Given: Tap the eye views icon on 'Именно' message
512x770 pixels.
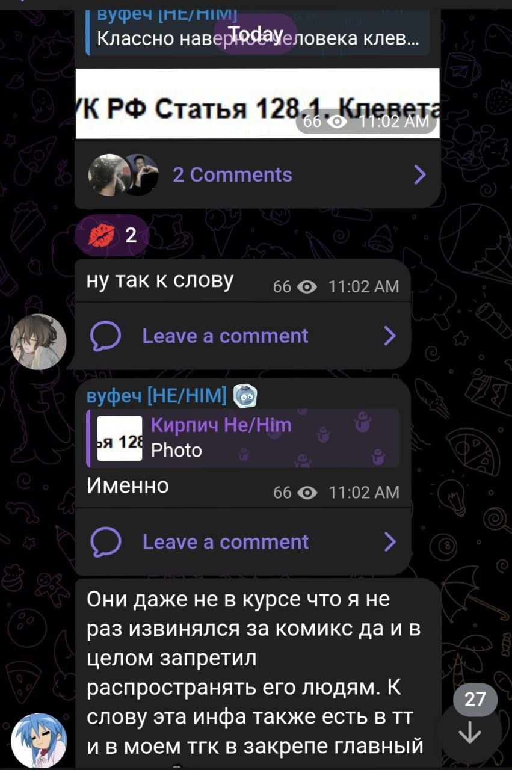Looking at the screenshot, I should (307, 493).
